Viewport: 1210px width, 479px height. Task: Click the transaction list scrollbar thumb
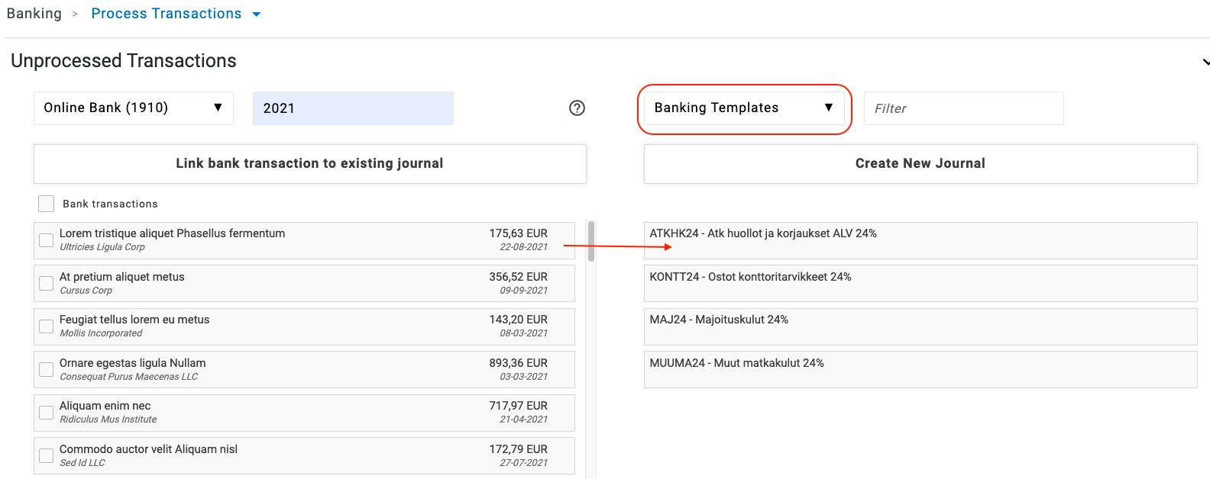(591, 241)
